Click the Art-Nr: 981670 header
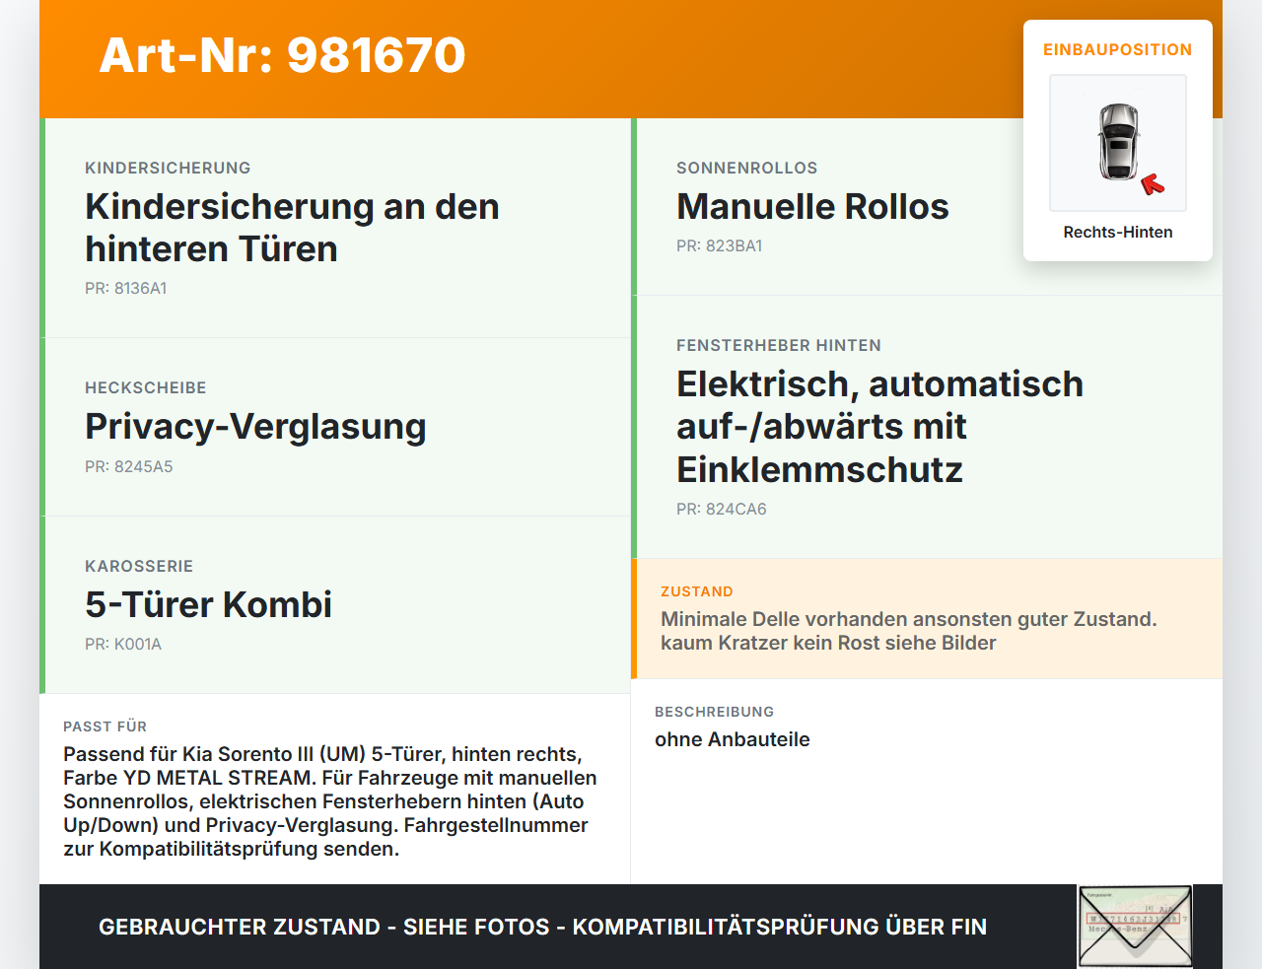 pyautogui.click(x=282, y=56)
